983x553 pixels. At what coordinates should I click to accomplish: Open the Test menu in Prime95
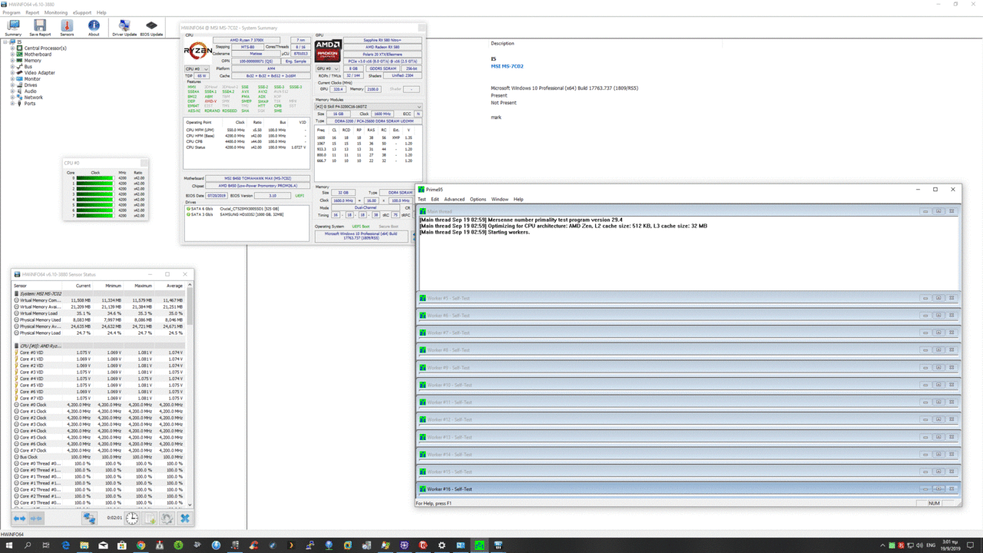422,199
